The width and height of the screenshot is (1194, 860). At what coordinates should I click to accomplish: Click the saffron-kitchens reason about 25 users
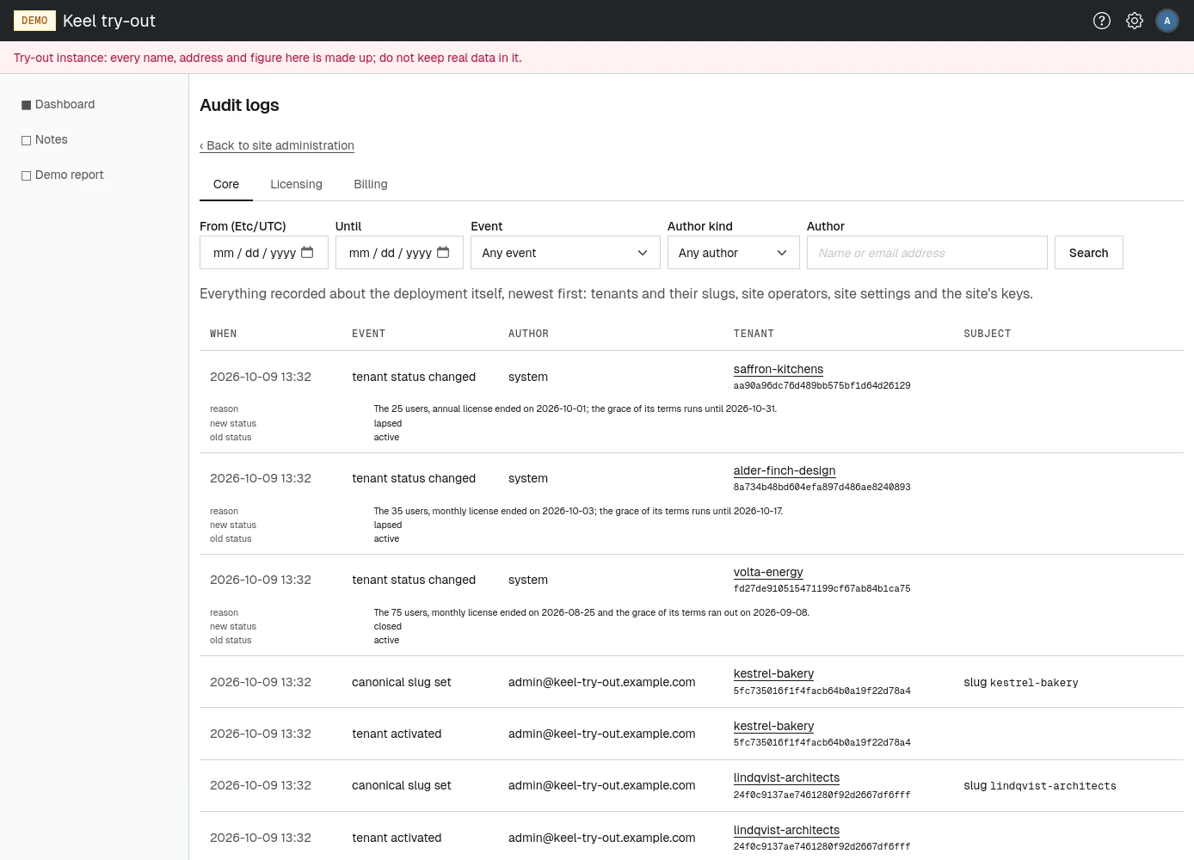point(575,408)
